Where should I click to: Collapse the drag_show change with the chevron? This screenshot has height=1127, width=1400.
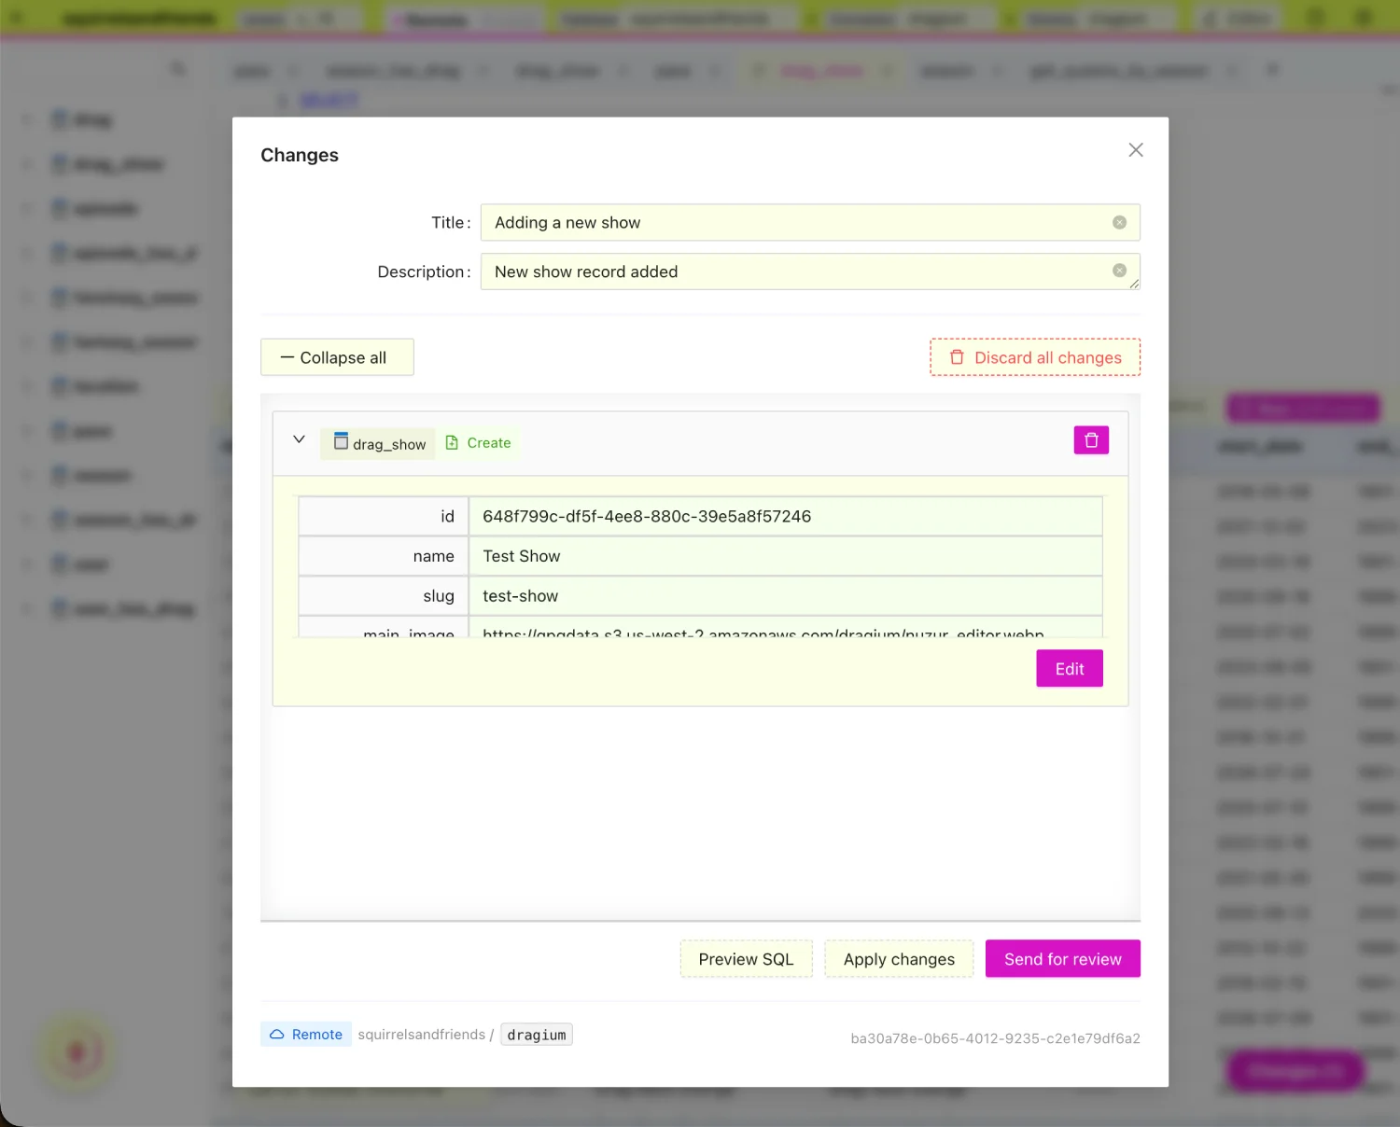click(x=299, y=439)
